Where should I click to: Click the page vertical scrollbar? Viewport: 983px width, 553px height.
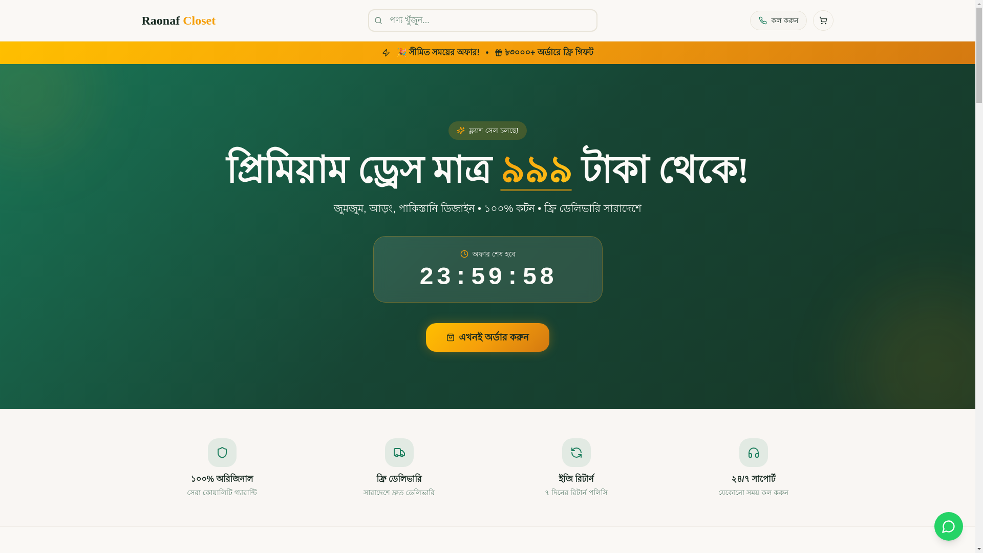tap(979, 276)
